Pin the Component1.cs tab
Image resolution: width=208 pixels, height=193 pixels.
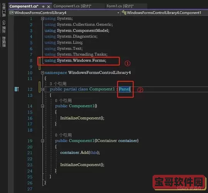tap(43, 7)
